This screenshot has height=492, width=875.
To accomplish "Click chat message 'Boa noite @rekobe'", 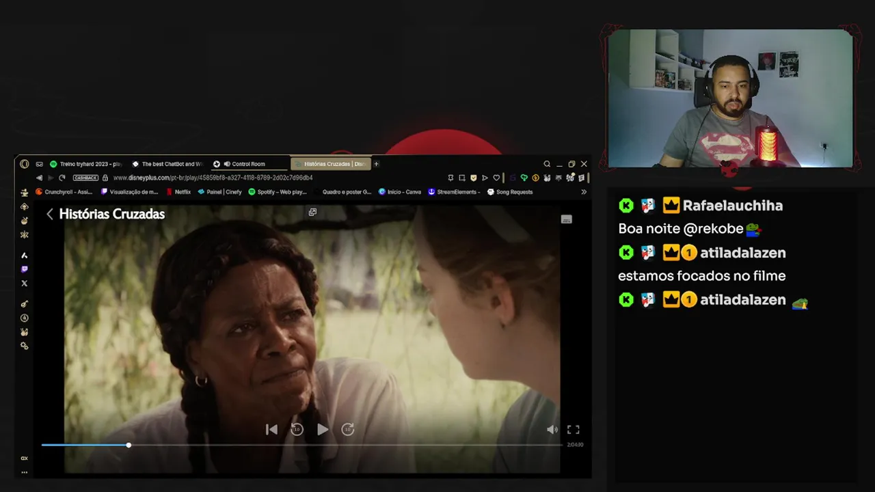I will 681,229.
